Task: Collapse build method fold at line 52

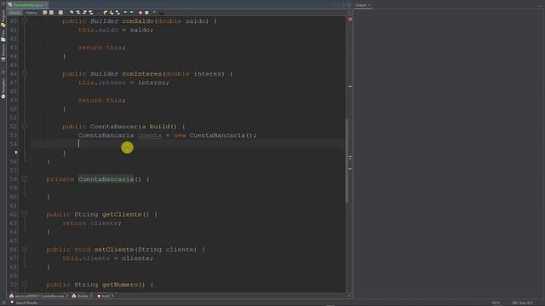Action: (x=25, y=127)
